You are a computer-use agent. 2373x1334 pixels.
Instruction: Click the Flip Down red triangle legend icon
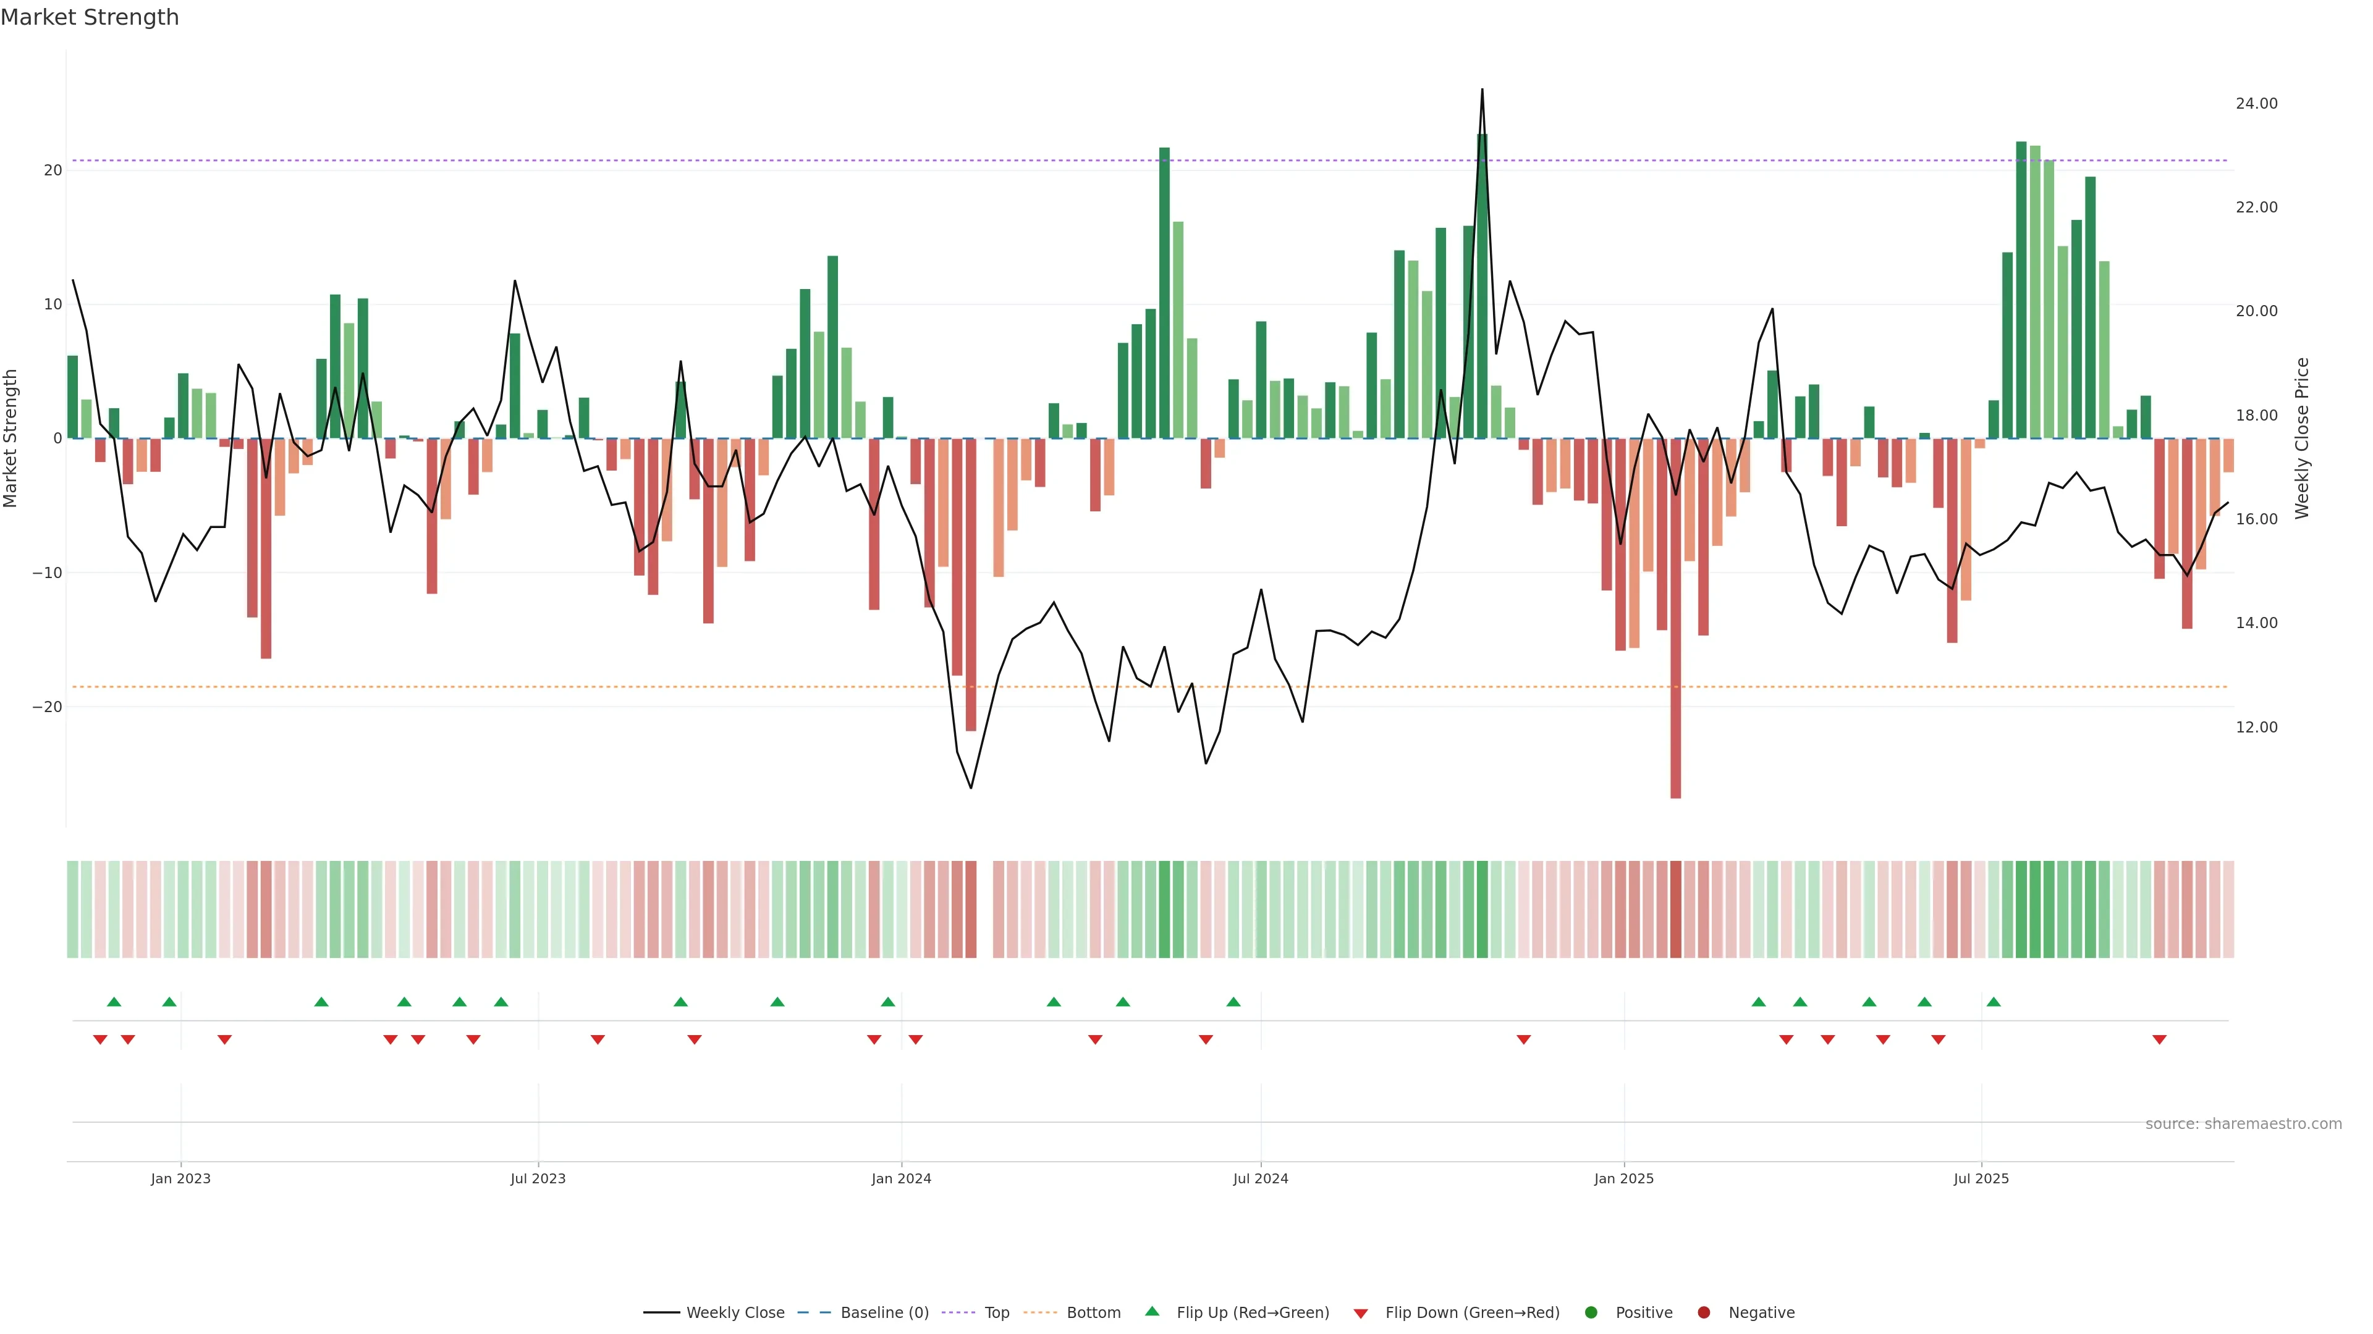[x=1361, y=1313]
